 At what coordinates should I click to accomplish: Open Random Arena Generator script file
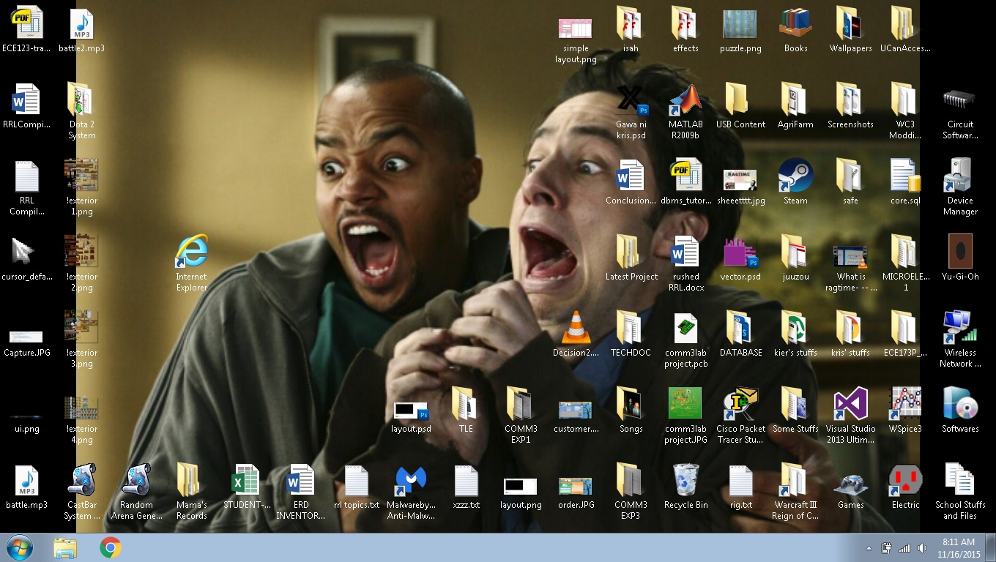pos(136,481)
